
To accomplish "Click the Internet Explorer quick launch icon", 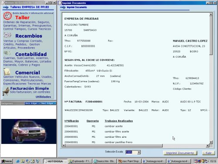I will pyautogui.click(x=18, y=161).
